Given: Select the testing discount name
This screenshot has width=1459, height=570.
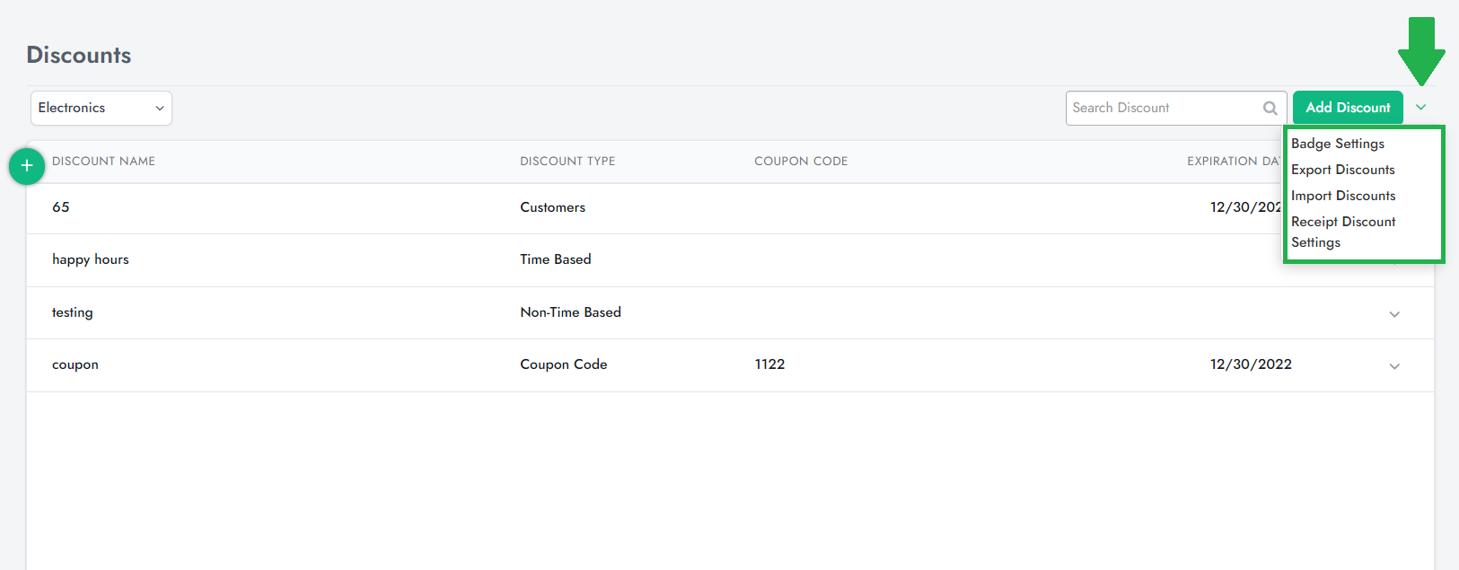Looking at the screenshot, I should (72, 312).
